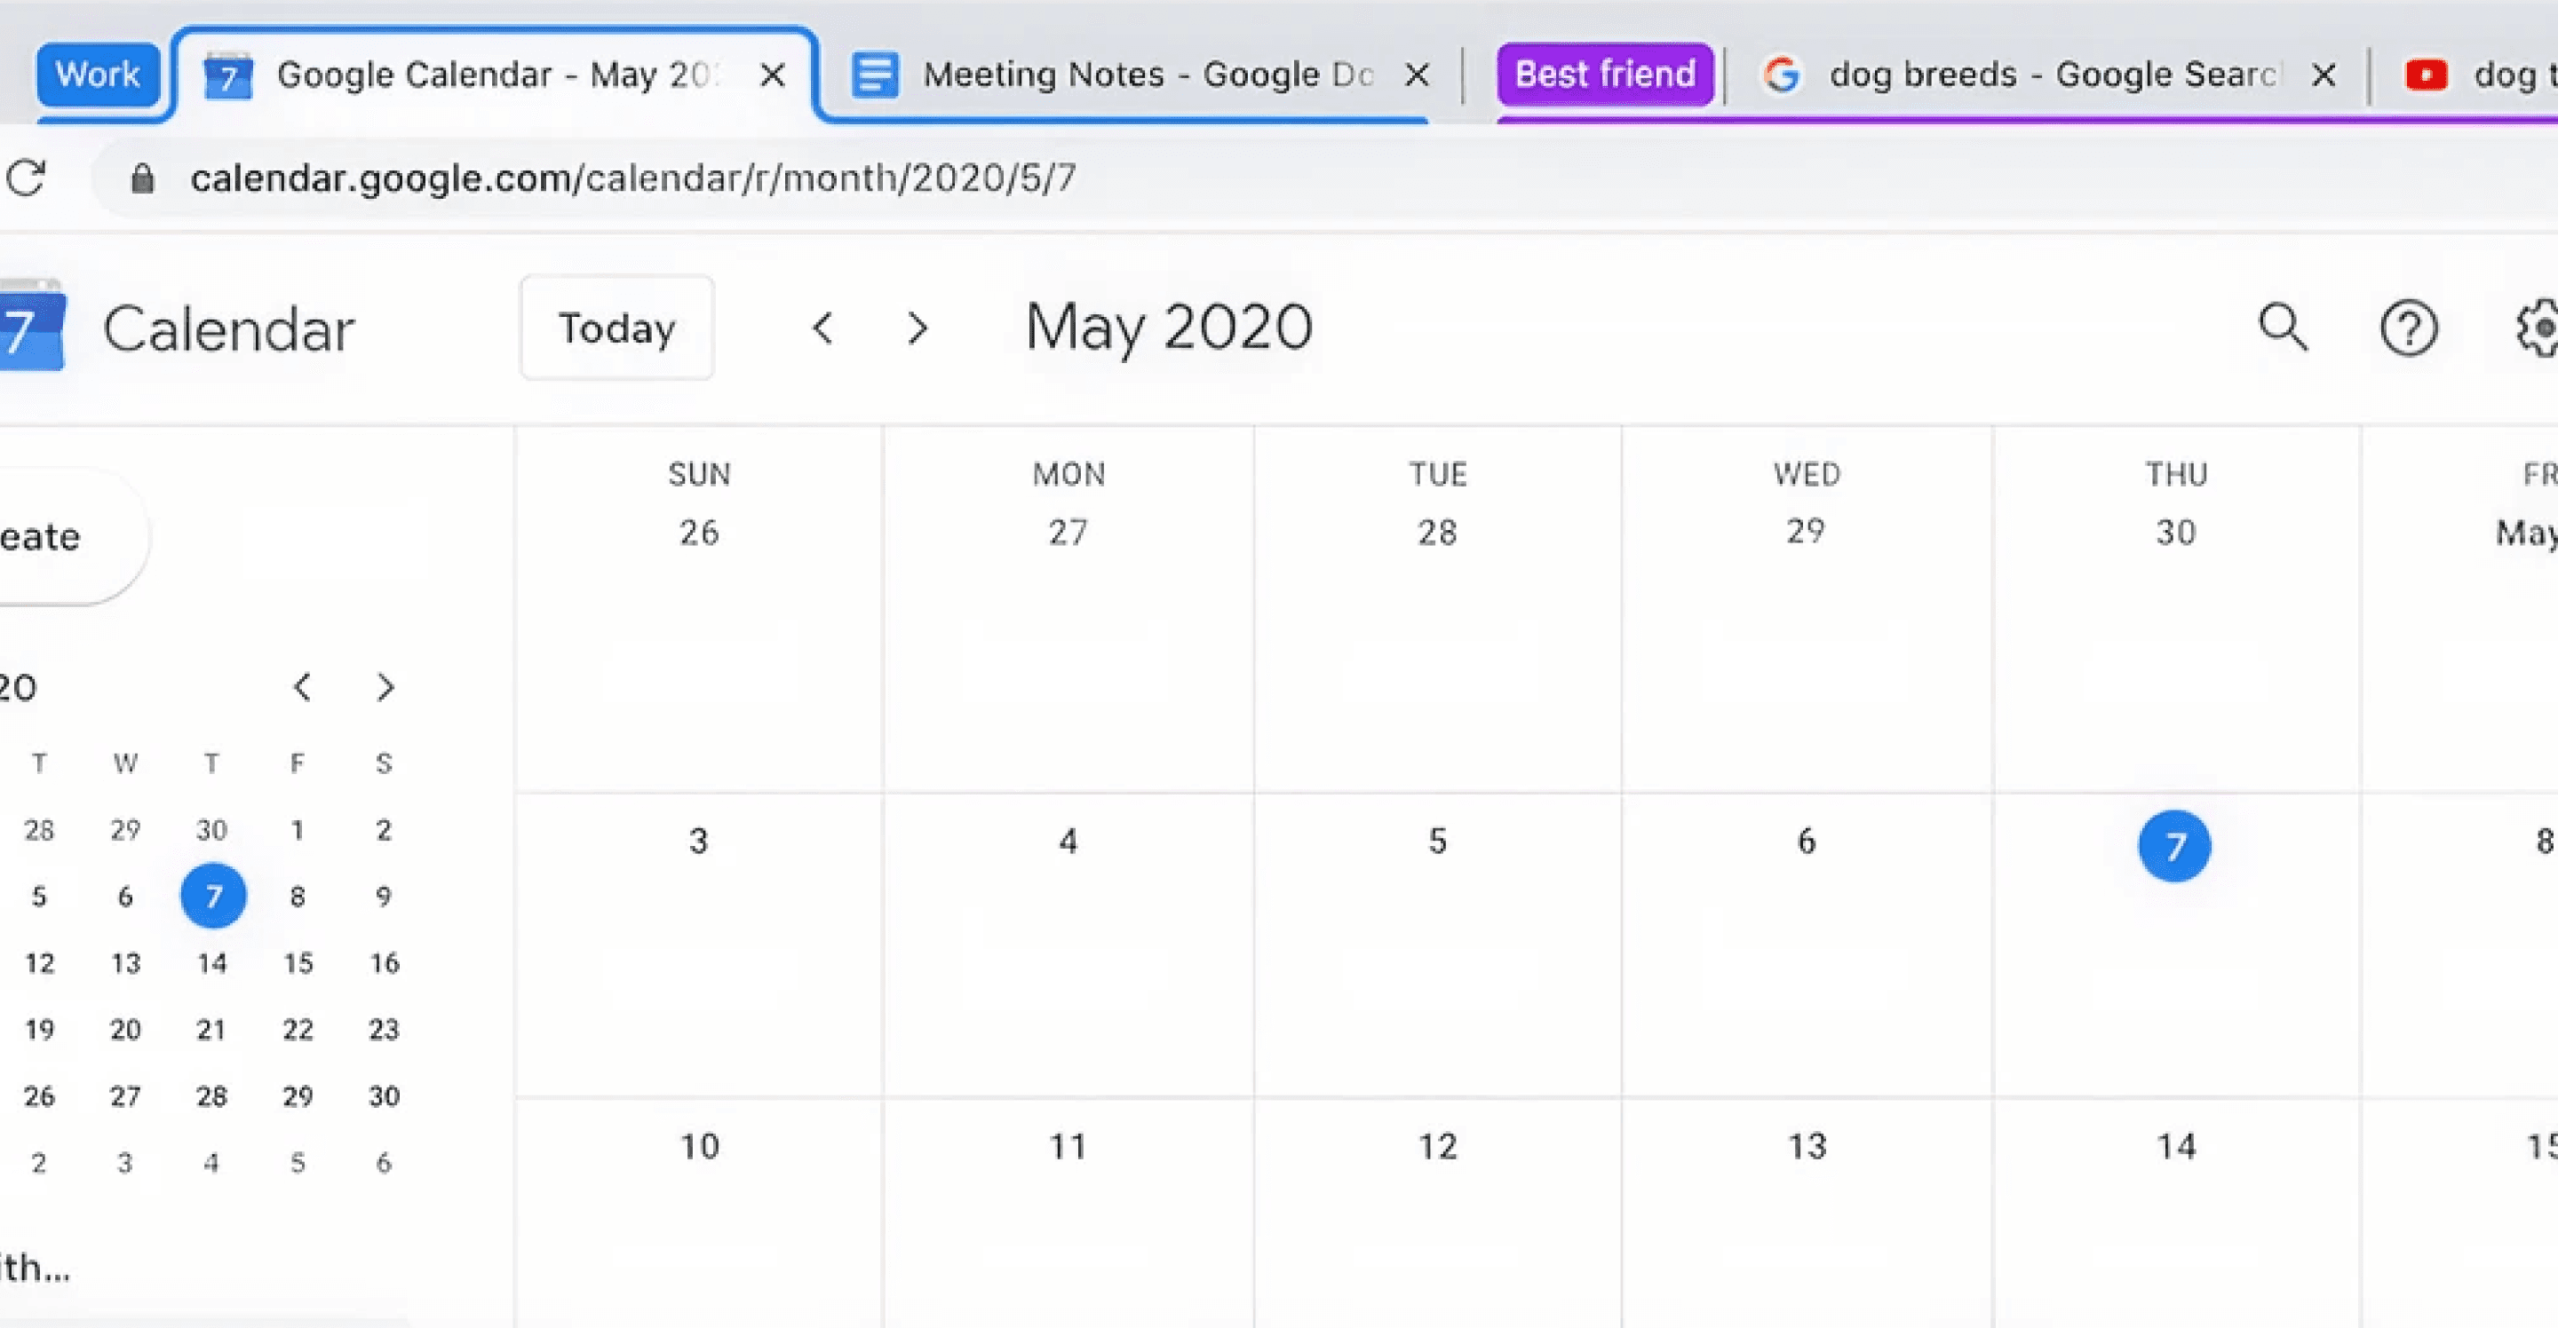This screenshot has width=2558, height=1328.
Task: Open day 10 in main grid
Action: point(699,1146)
